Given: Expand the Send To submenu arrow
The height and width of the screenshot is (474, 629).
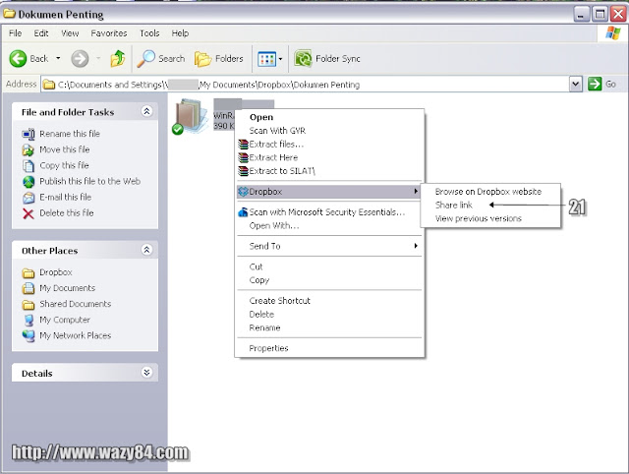Looking at the screenshot, I should 416,246.
